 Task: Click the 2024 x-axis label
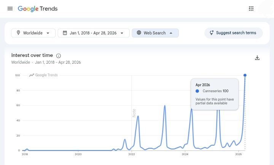pos(185,154)
